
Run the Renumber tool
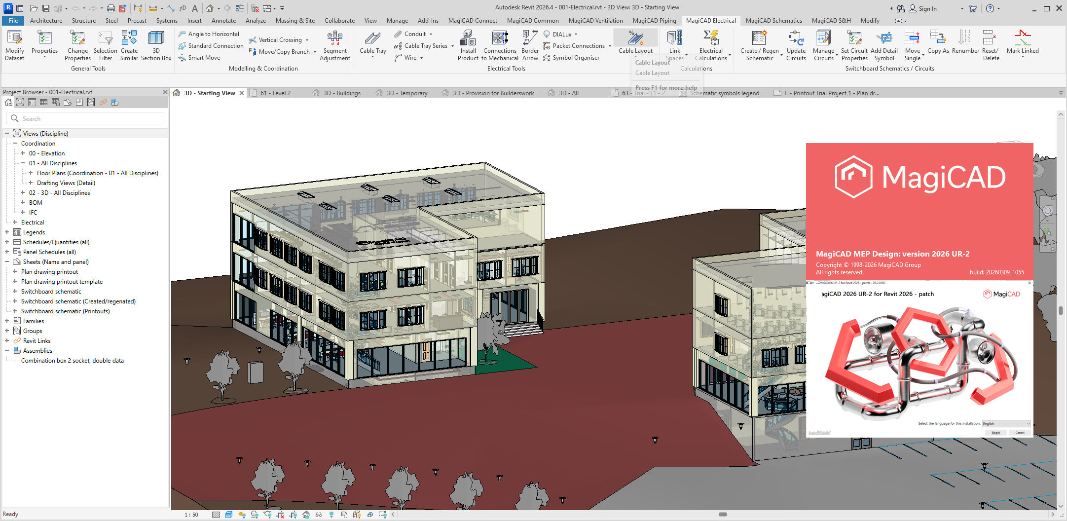pyautogui.click(x=965, y=42)
